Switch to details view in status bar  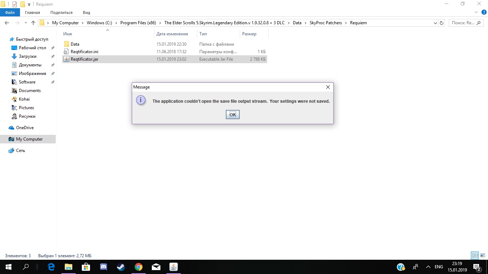475,255
